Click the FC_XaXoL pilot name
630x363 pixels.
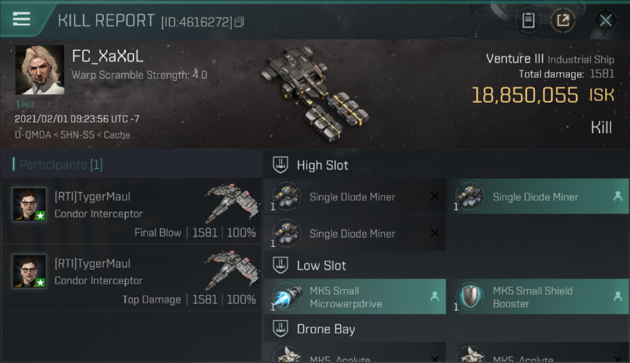108,56
